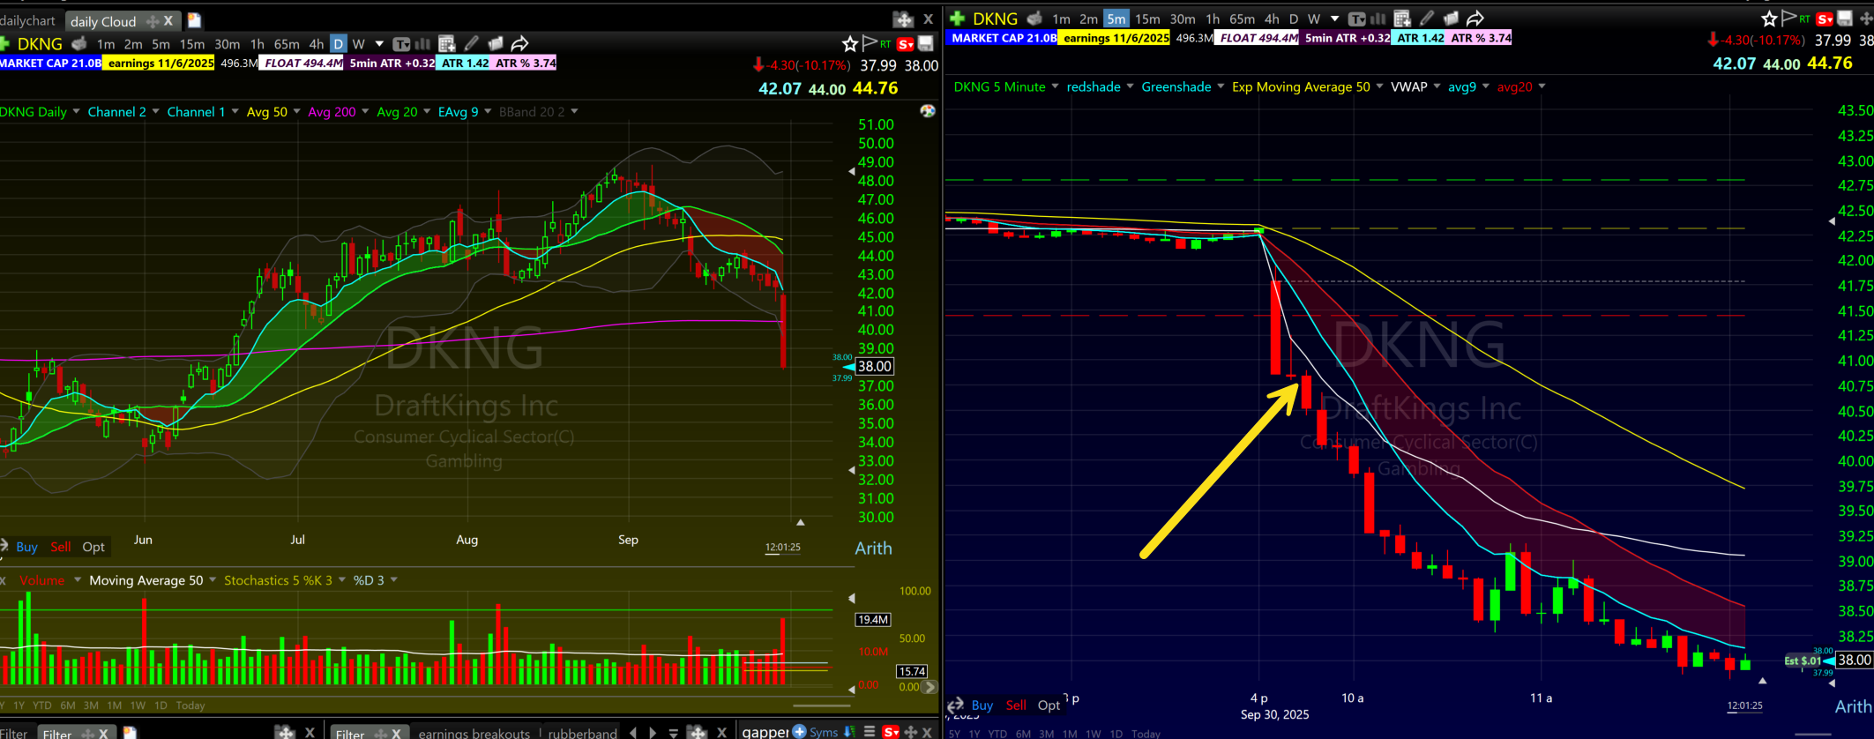The width and height of the screenshot is (1874, 739).
Task: Toggle the T text tool button in left chart toolbar
Action: (401, 43)
